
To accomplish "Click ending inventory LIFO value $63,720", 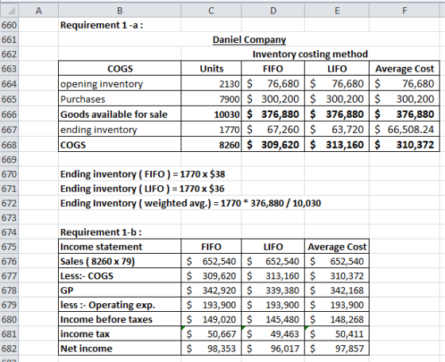I will pos(337,130).
